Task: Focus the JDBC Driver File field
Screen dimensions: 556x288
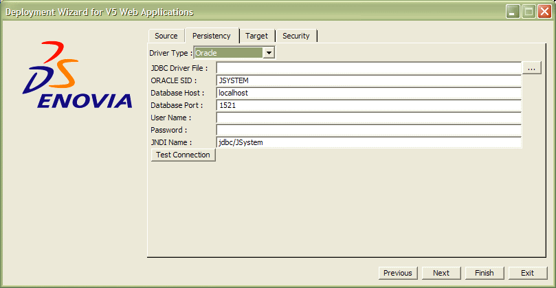Action: pyautogui.click(x=368, y=68)
